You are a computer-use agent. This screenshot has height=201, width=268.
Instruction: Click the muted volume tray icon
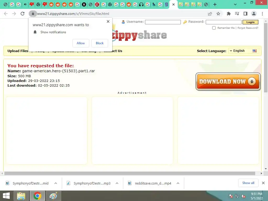click(243, 196)
